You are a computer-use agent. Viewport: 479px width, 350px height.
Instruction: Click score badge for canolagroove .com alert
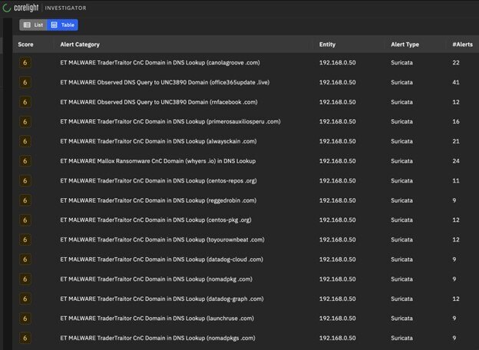25,61
